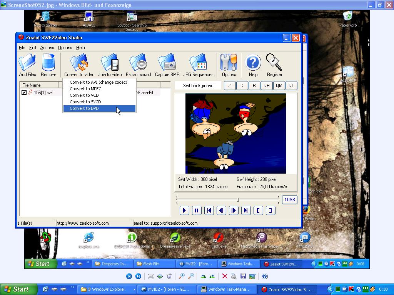Click the Z button
This screenshot has width=394, height=295.
click(230, 86)
